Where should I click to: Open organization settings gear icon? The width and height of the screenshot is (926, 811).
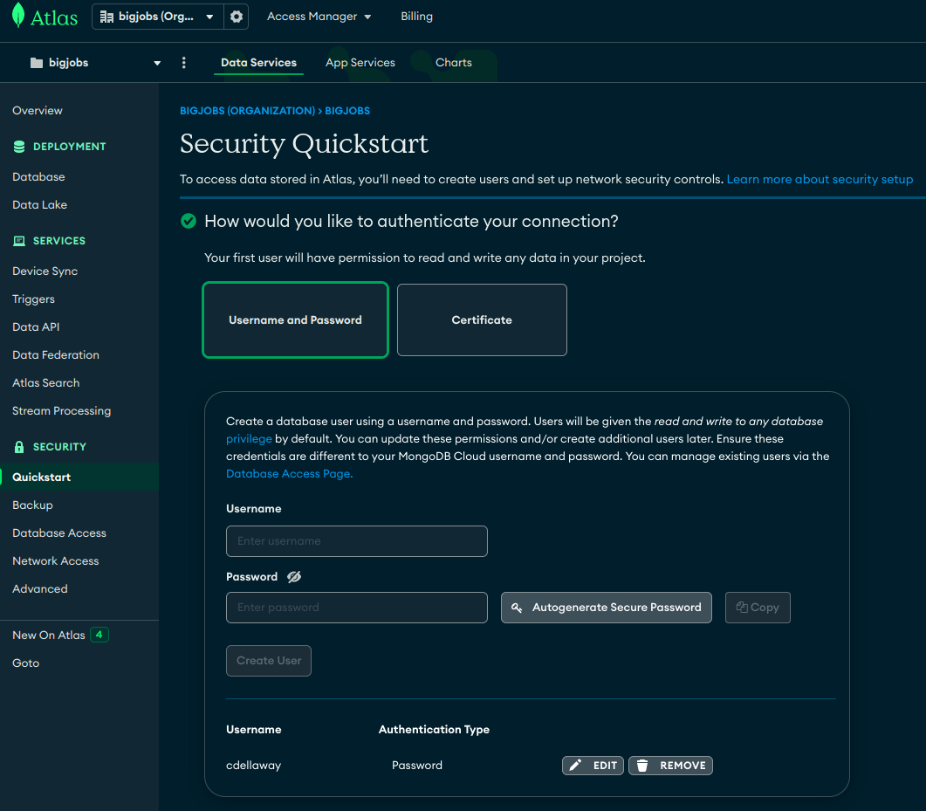pos(236,17)
